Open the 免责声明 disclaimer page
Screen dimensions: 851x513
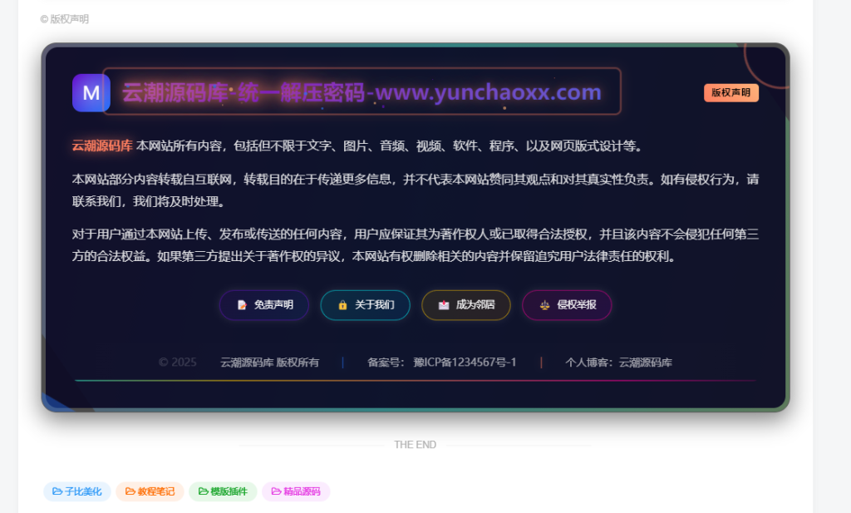click(264, 305)
